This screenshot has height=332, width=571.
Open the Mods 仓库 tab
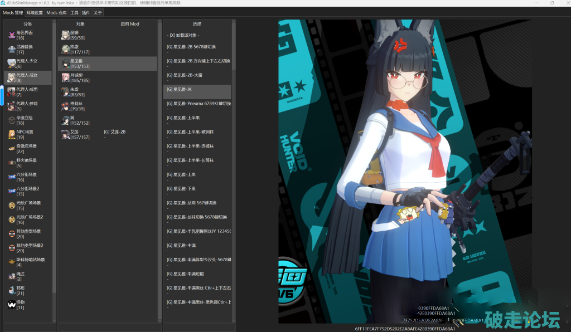pos(56,12)
